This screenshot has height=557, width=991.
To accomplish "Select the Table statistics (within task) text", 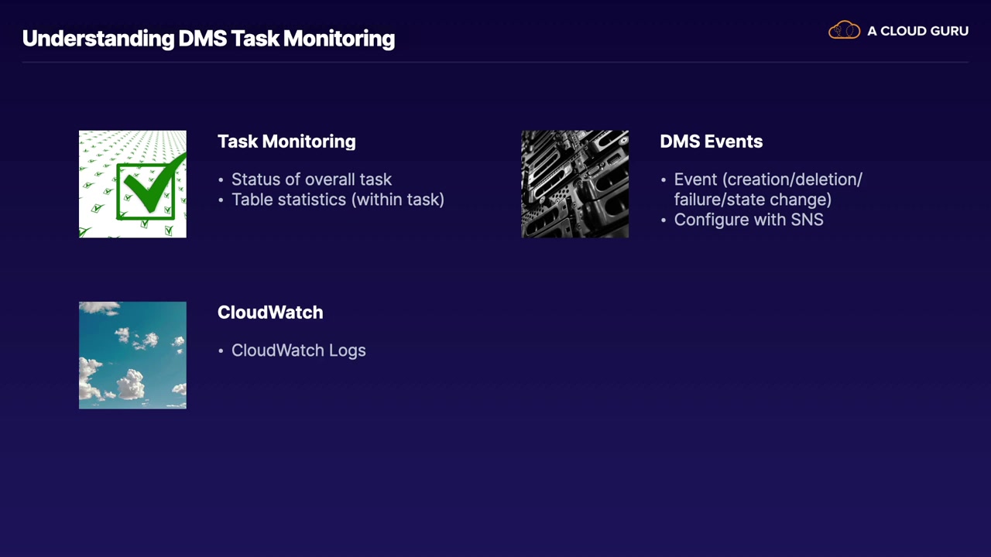I will (x=338, y=200).
